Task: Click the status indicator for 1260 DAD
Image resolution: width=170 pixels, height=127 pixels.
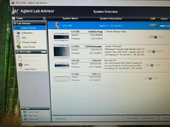Action: point(157,65)
